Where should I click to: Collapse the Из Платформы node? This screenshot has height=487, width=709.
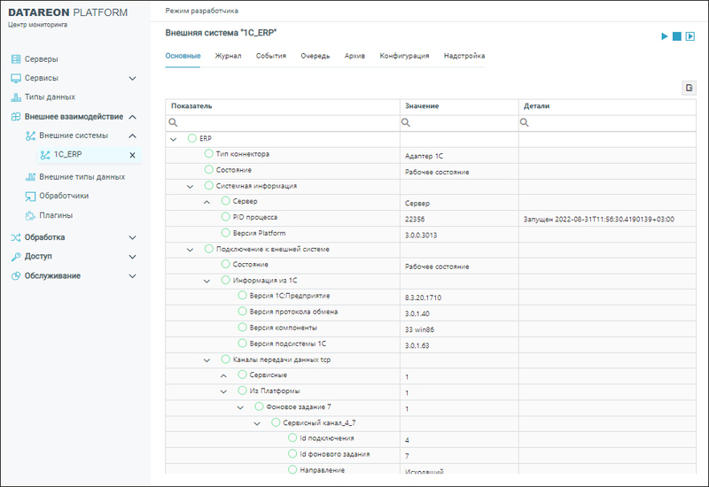point(223,391)
